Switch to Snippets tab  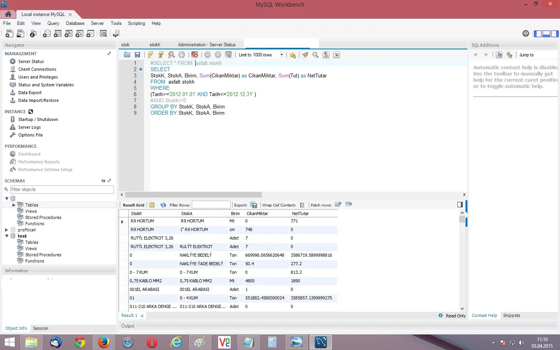pos(511,315)
